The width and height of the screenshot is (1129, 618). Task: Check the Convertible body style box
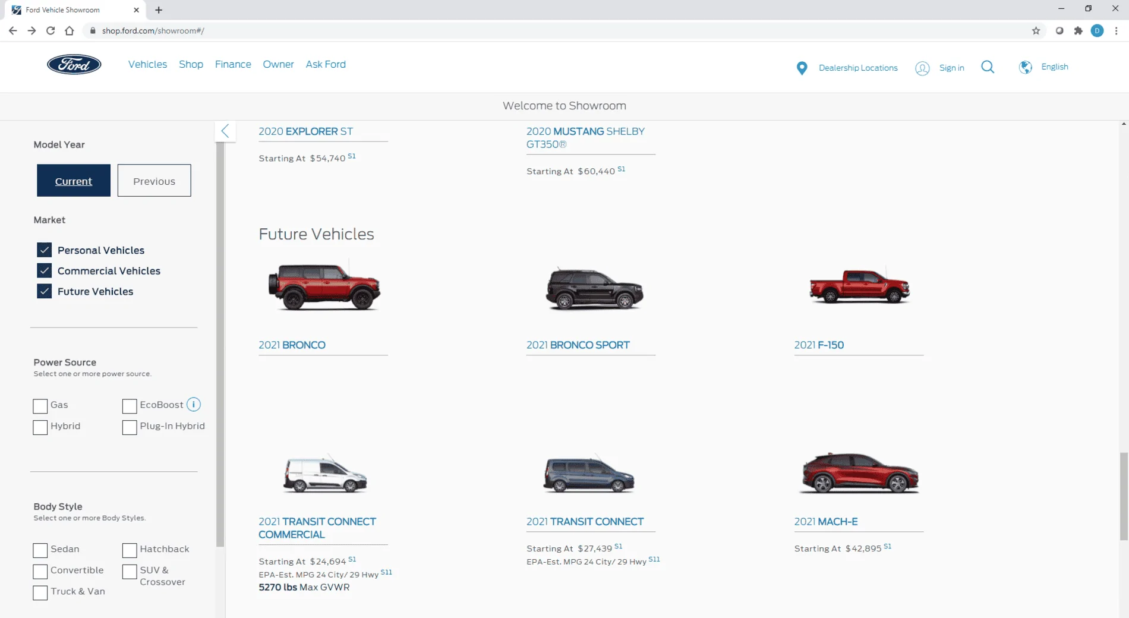point(40,572)
